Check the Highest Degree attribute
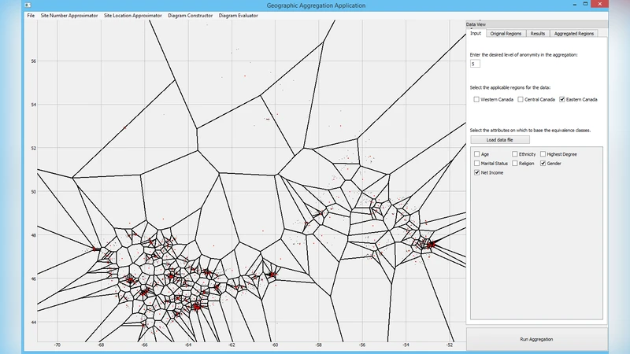This screenshot has width=630, height=354. pyautogui.click(x=543, y=154)
